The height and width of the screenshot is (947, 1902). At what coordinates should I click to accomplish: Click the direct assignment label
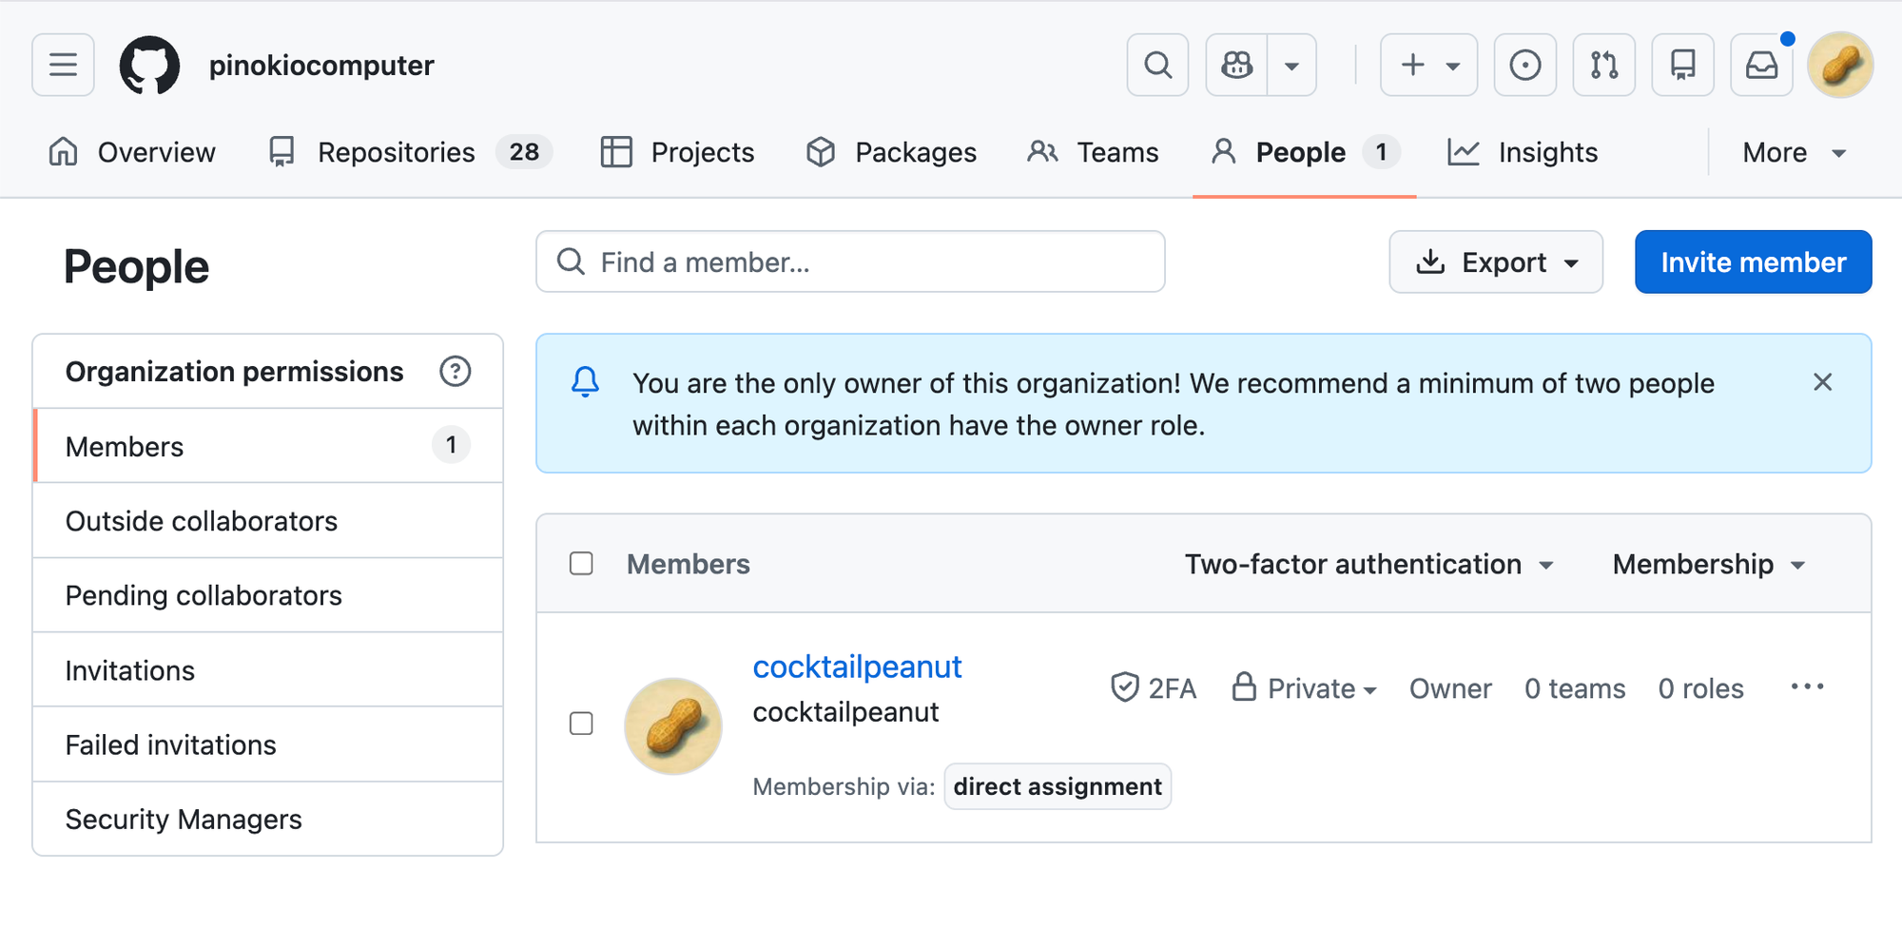pos(1058,786)
